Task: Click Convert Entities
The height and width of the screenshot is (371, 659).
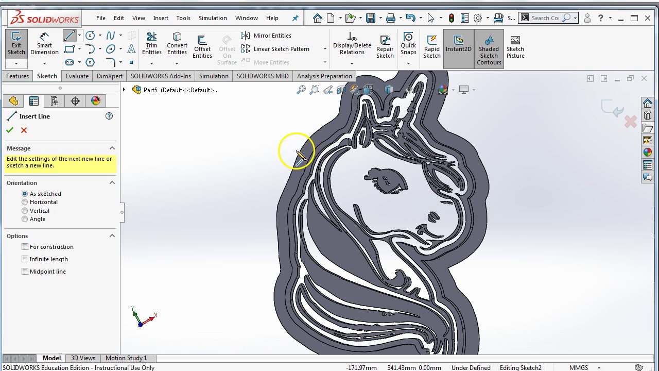Action: coord(177,44)
